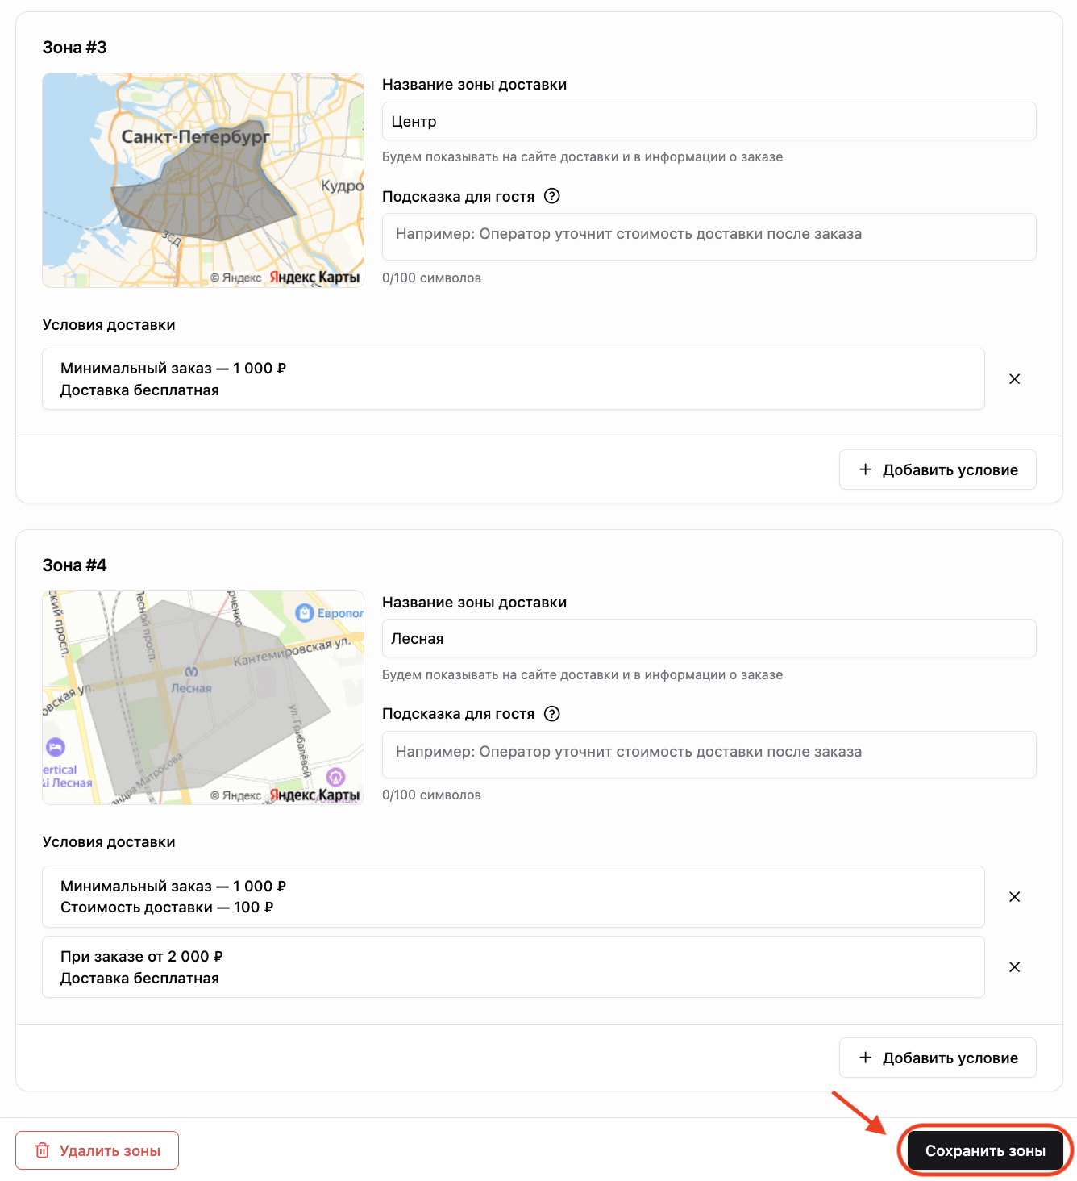Focus Zone #4 guest hint text area
1077x1181 pixels.
click(709, 754)
